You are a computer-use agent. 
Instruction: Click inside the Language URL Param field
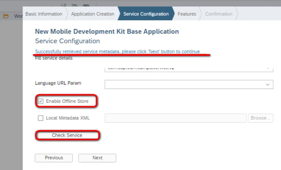[184, 85]
